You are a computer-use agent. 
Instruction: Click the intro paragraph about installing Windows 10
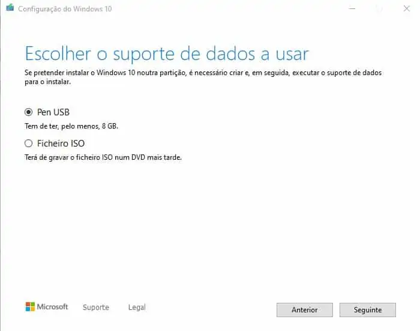[203, 77]
